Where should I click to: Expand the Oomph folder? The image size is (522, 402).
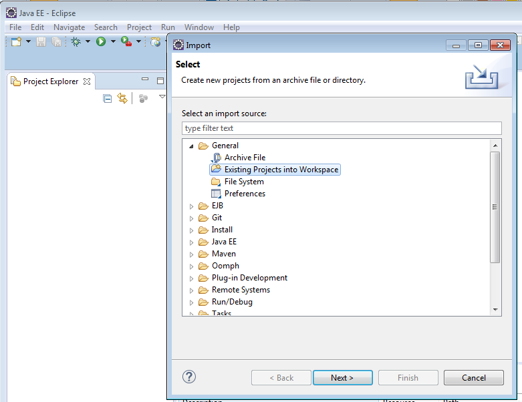click(191, 266)
